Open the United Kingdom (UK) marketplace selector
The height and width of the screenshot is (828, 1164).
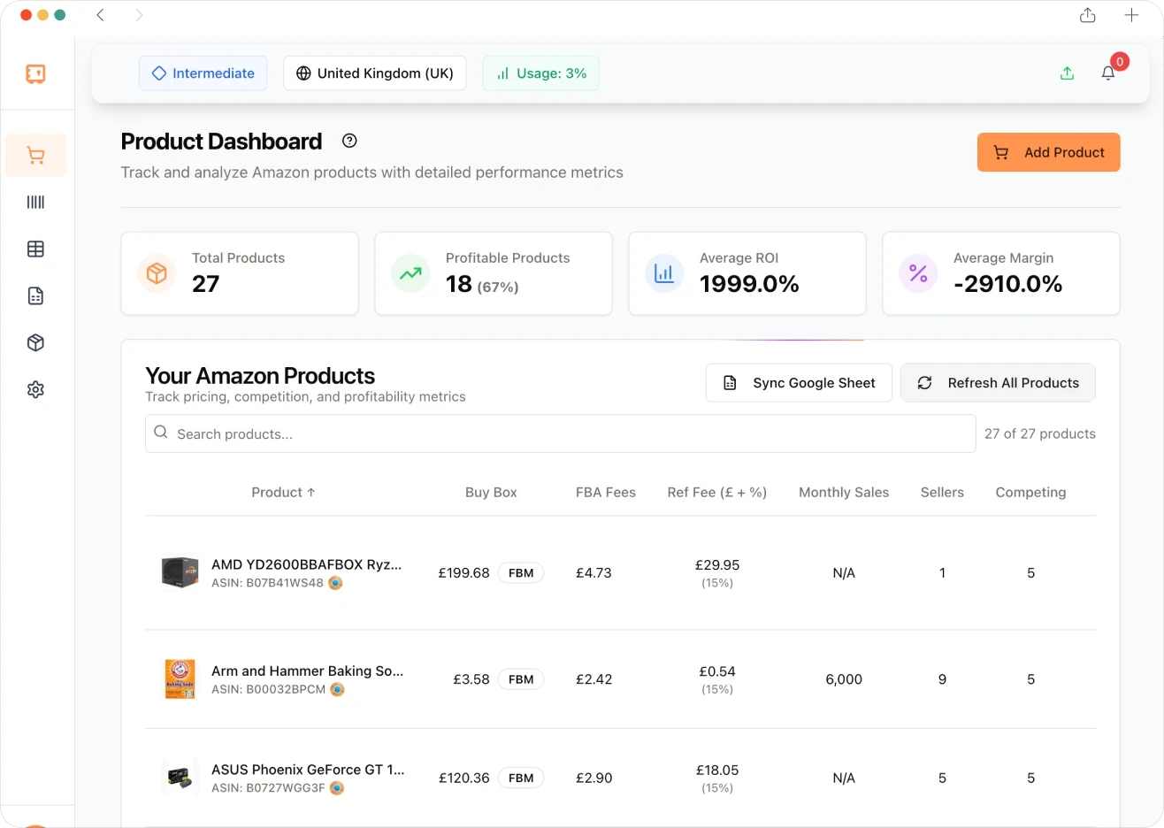pos(374,73)
